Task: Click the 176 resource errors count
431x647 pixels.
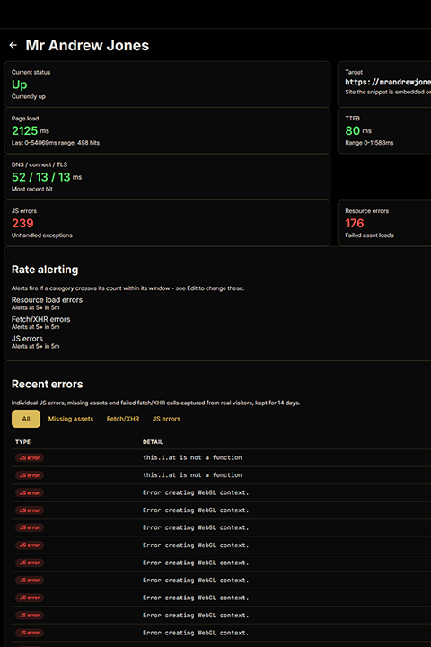Action: [355, 223]
